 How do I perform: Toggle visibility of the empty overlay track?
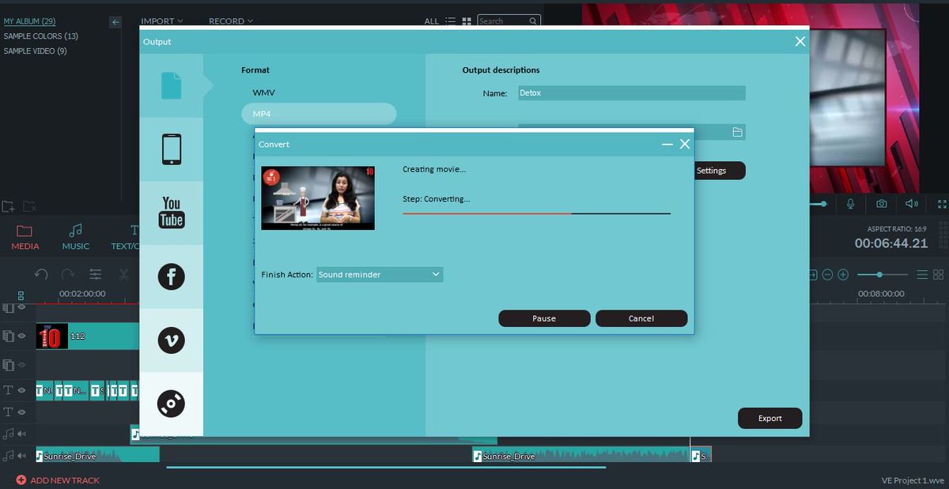click(22, 365)
